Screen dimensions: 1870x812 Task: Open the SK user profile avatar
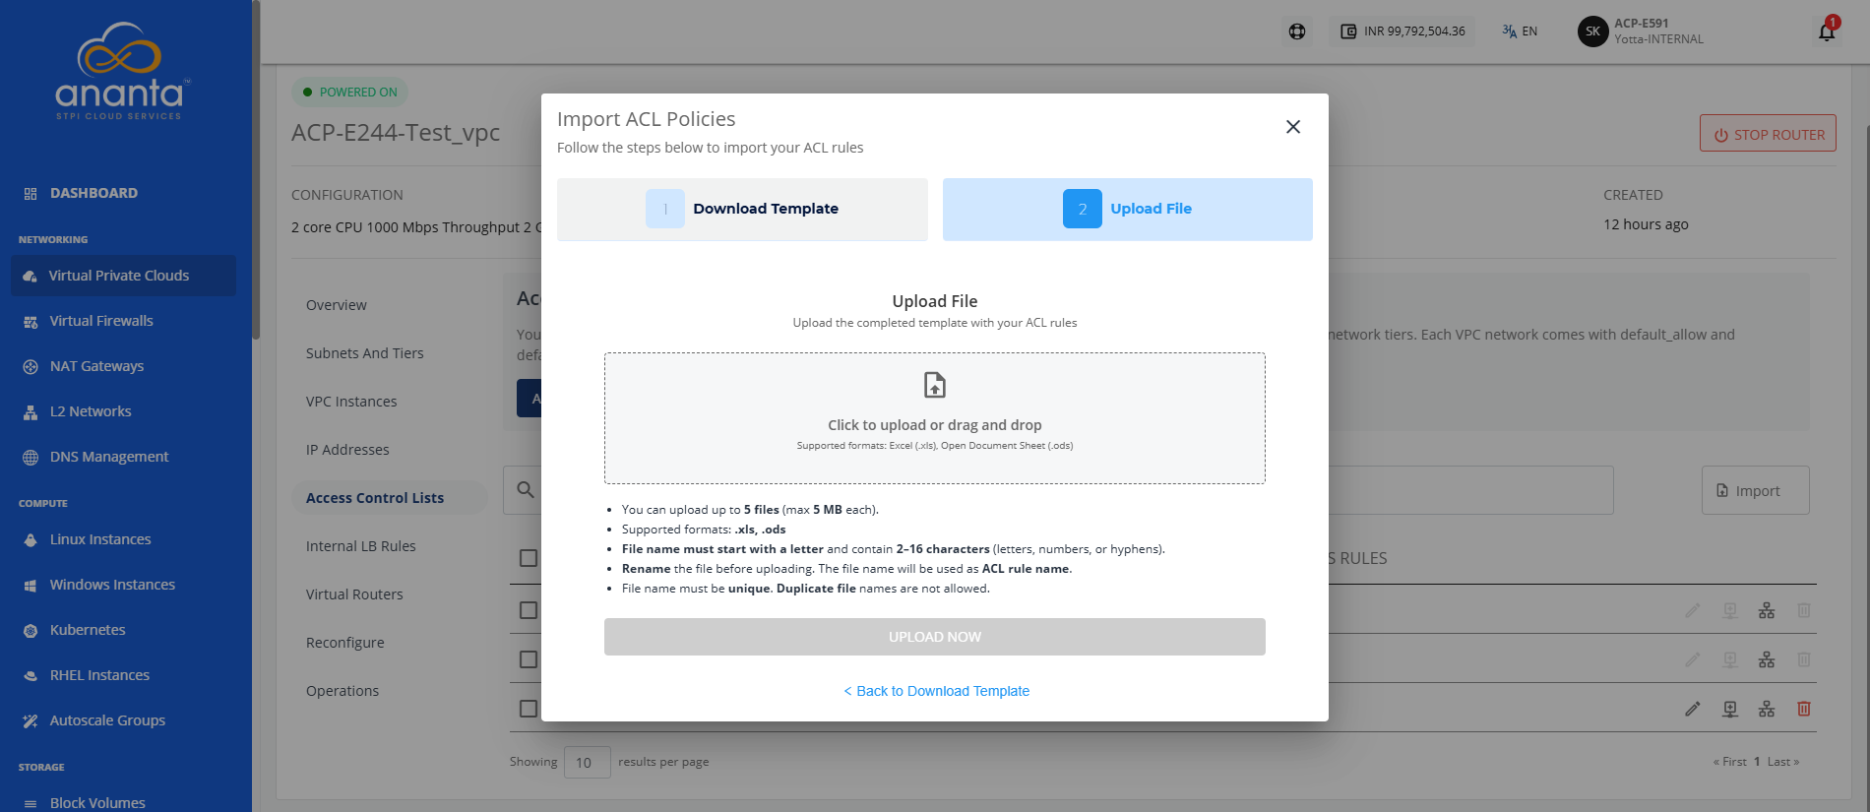coord(1592,31)
